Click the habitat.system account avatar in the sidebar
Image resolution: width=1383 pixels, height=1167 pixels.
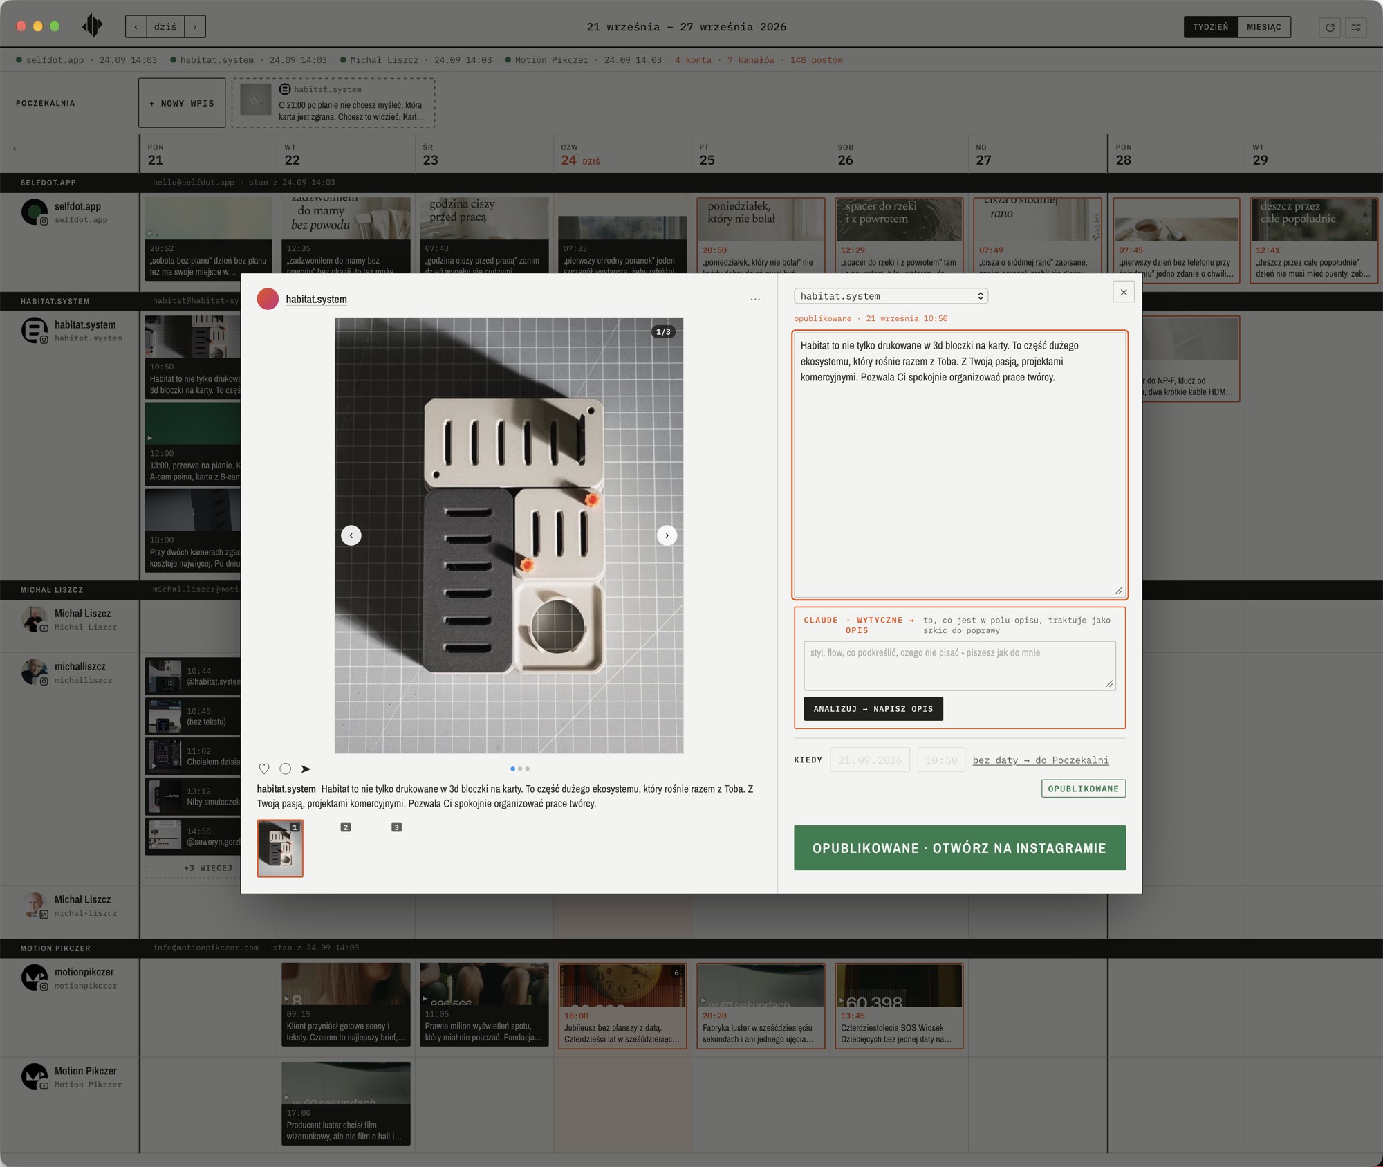(34, 330)
